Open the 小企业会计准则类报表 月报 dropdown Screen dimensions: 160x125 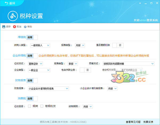(112, 88)
